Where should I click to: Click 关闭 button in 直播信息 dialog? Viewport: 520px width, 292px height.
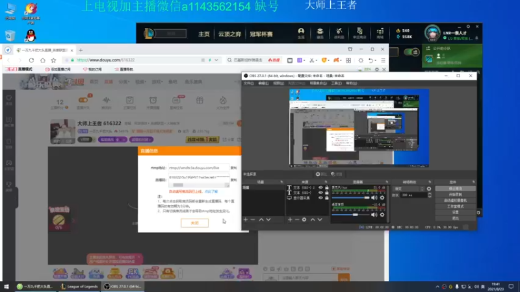[194, 223]
